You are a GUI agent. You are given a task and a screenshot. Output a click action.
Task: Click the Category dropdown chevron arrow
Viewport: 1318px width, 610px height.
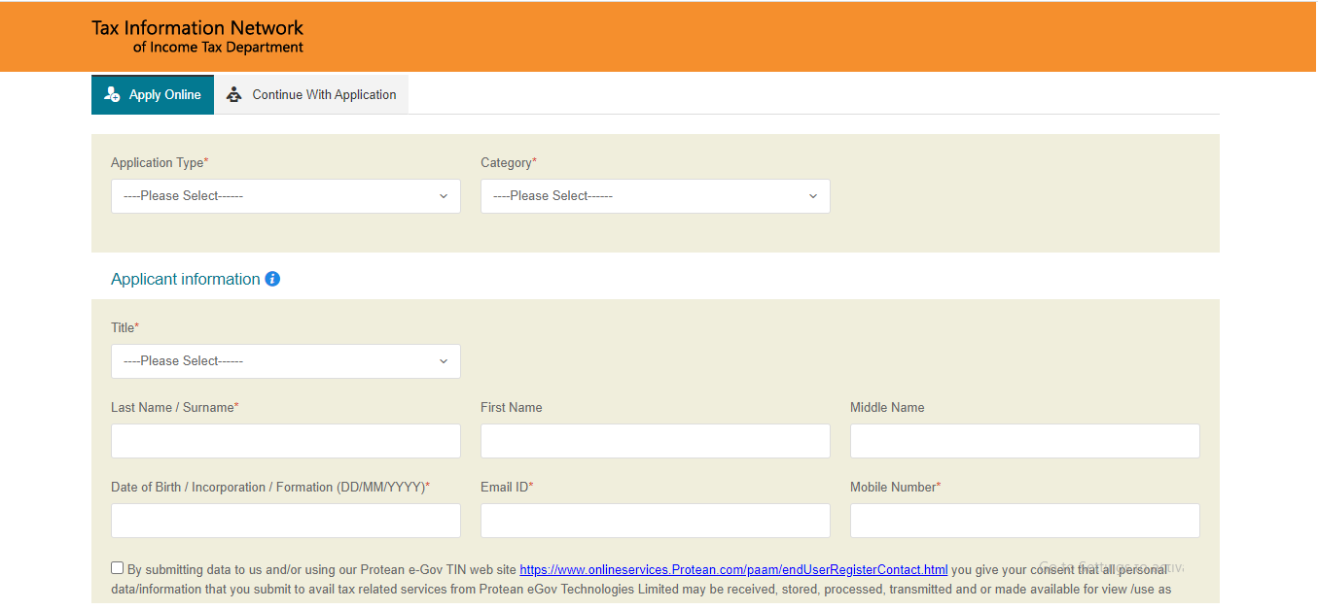[813, 196]
